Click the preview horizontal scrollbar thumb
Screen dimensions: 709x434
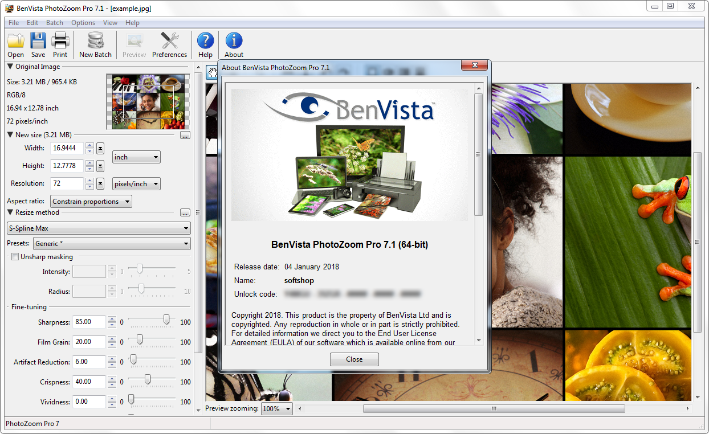(494, 408)
